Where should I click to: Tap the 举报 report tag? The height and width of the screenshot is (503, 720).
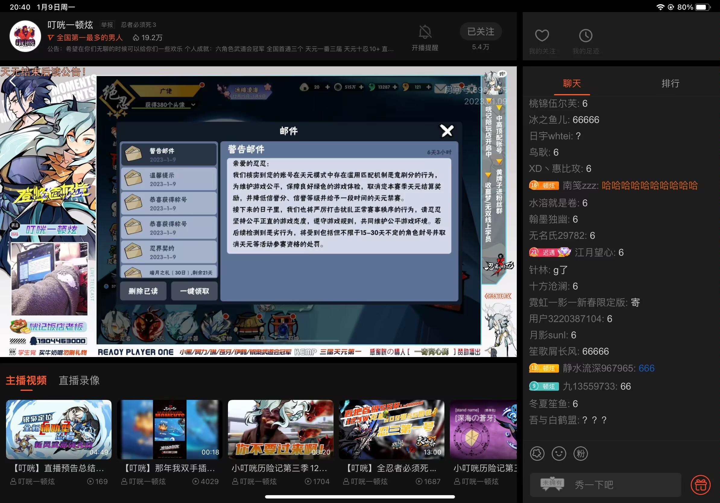tap(107, 25)
